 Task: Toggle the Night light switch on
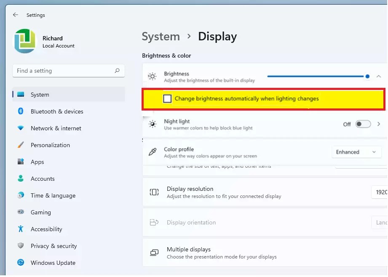363,124
